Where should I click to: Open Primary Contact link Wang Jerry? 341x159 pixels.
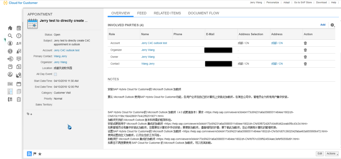(60, 56)
